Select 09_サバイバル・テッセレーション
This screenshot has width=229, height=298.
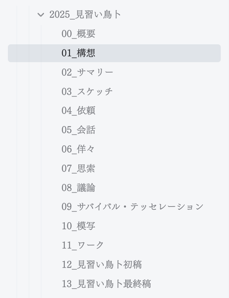(x=132, y=207)
